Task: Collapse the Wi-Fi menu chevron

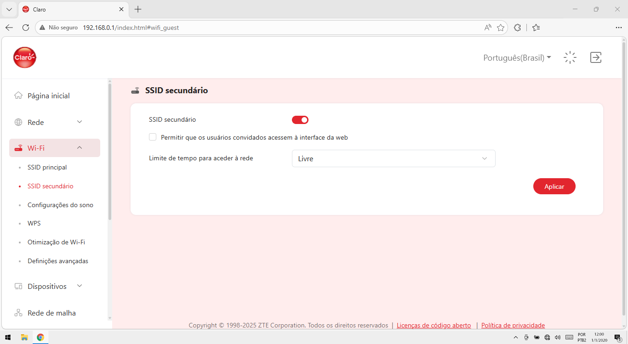Action: (x=80, y=147)
